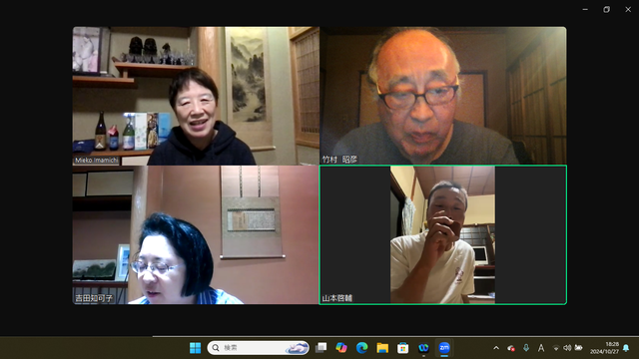Image resolution: width=639 pixels, height=359 pixels.
Task: Select the Mieko Imamichi video tile
Action: (x=196, y=96)
